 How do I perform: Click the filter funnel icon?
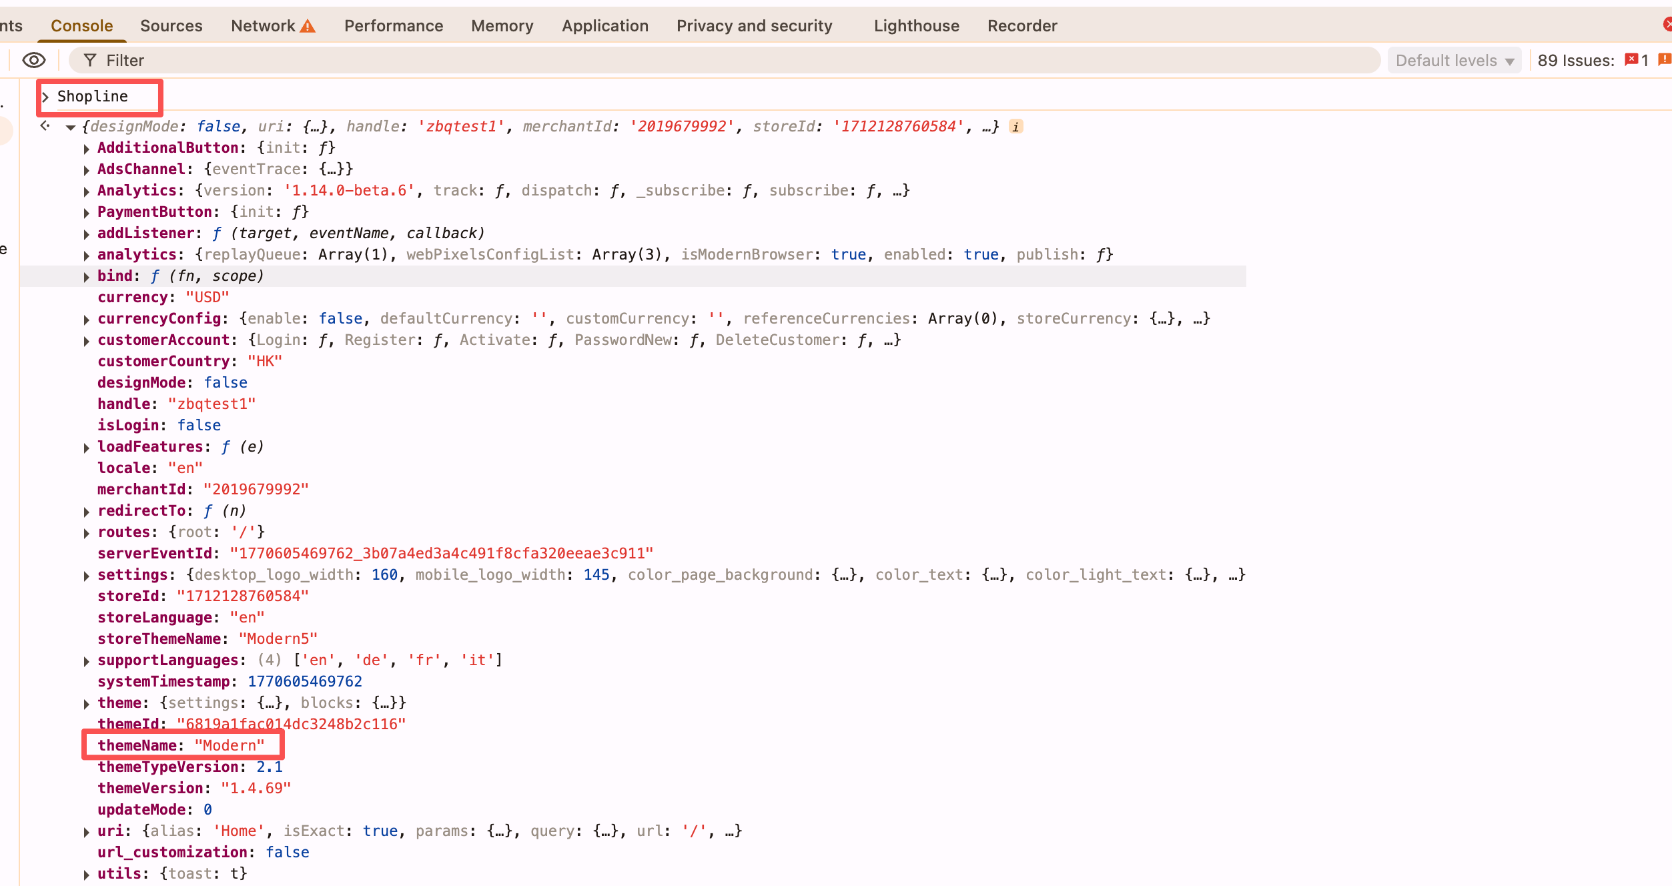coord(90,61)
